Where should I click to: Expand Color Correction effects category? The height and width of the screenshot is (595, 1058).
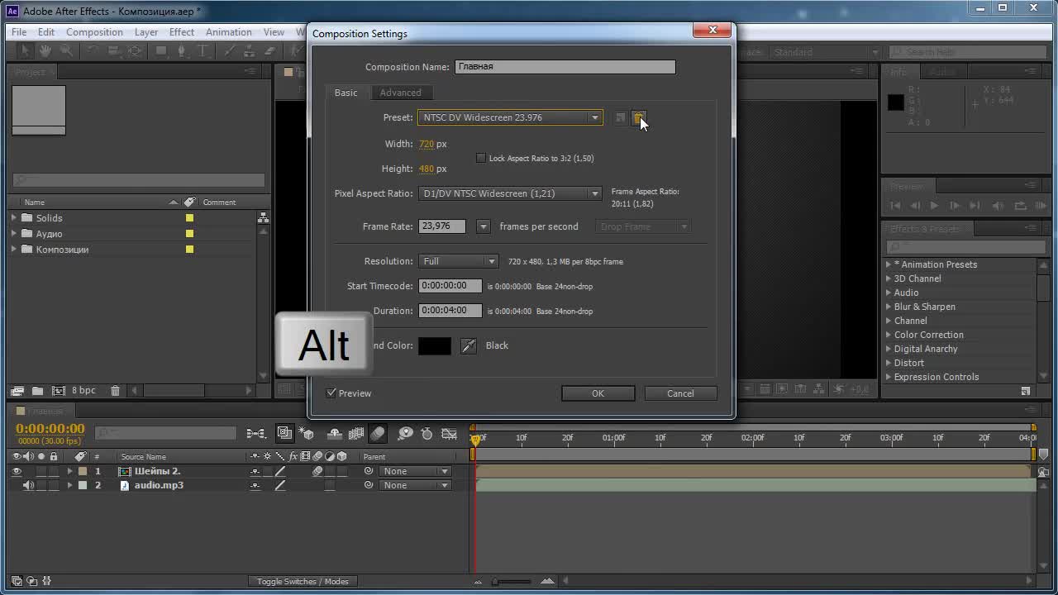click(889, 335)
